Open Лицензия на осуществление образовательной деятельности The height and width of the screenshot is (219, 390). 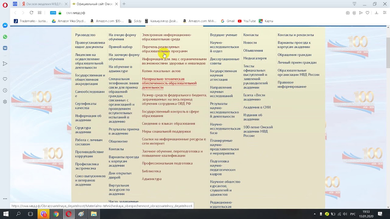point(89,61)
